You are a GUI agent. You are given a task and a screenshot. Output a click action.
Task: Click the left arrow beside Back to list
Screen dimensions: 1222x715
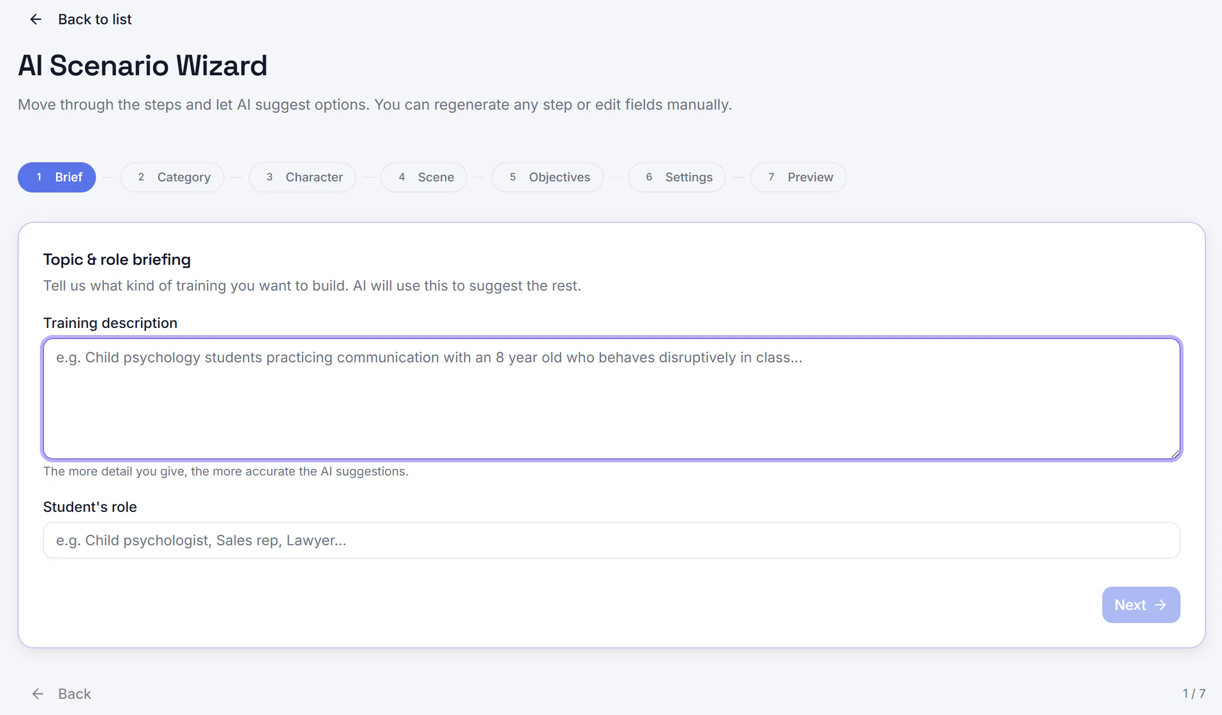click(x=35, y=19)
